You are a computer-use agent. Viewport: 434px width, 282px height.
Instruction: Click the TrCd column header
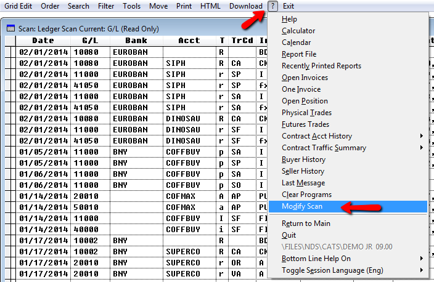pos(242,41)
